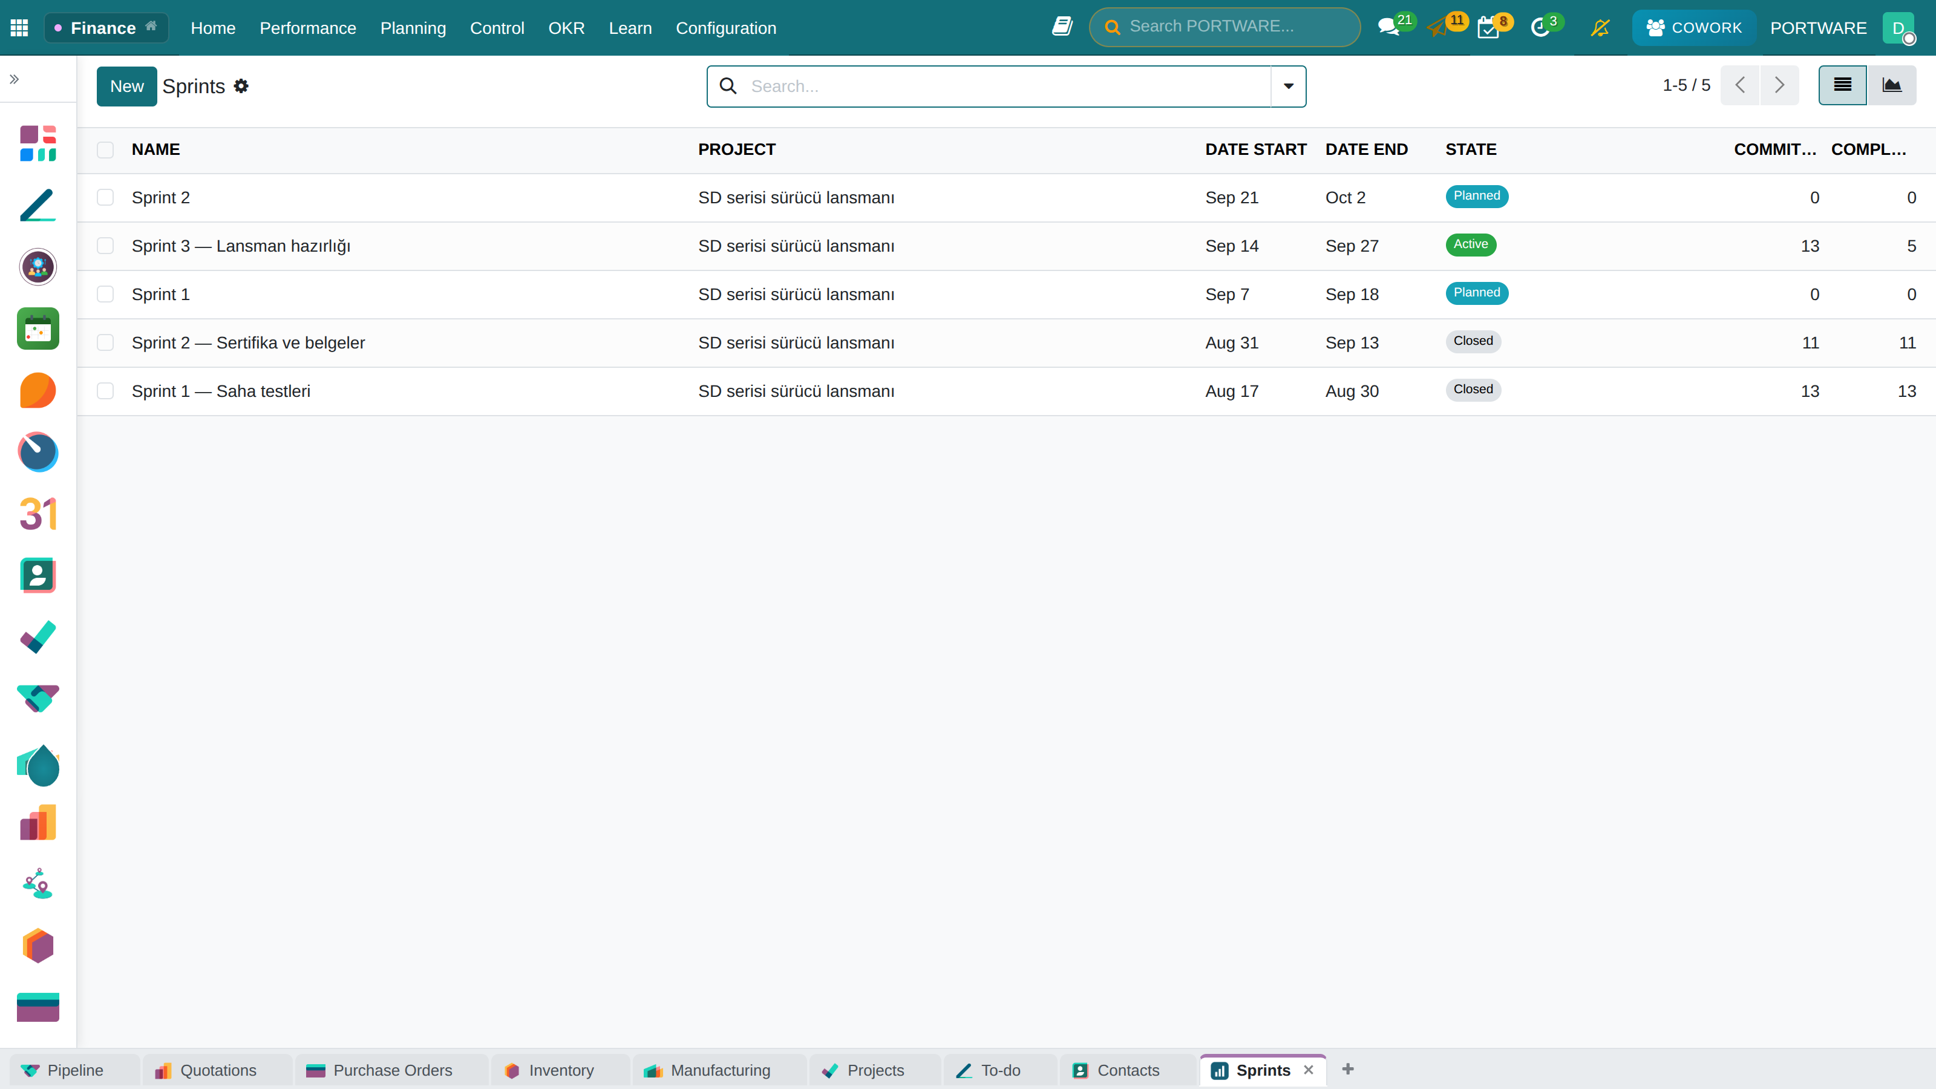Open the Planning menu
This screenshot has width=1936, height=1089.
point(413,28)
